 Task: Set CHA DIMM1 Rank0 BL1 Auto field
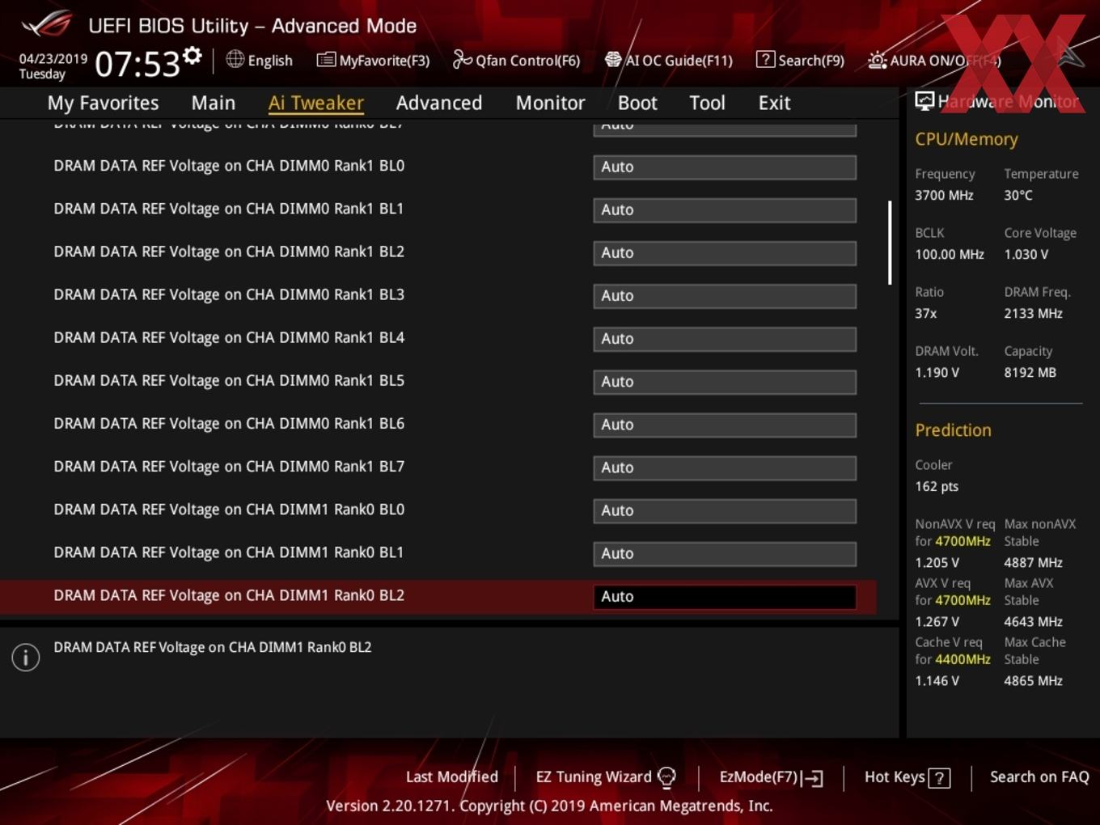(x=725, y=553)
